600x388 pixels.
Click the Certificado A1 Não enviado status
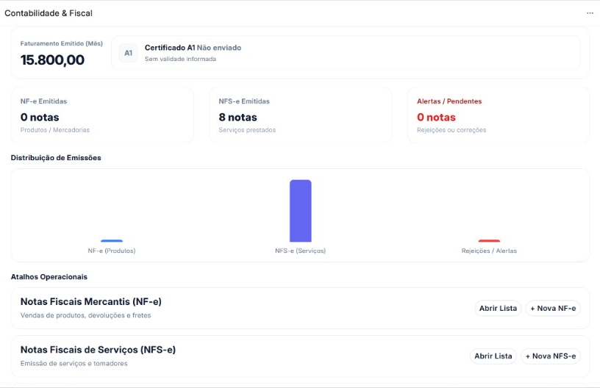193,48
